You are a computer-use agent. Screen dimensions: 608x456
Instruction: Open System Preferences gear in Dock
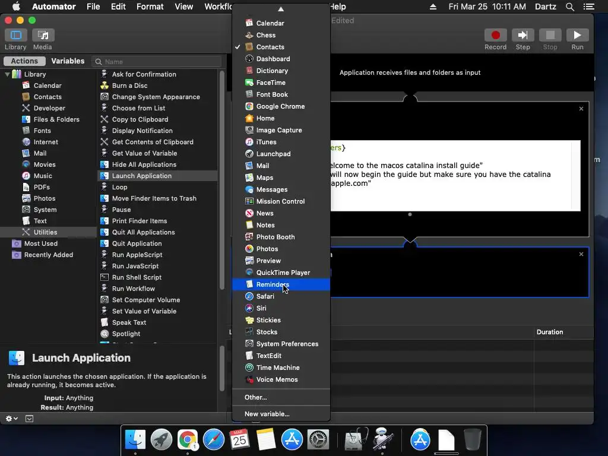[318, 440]
